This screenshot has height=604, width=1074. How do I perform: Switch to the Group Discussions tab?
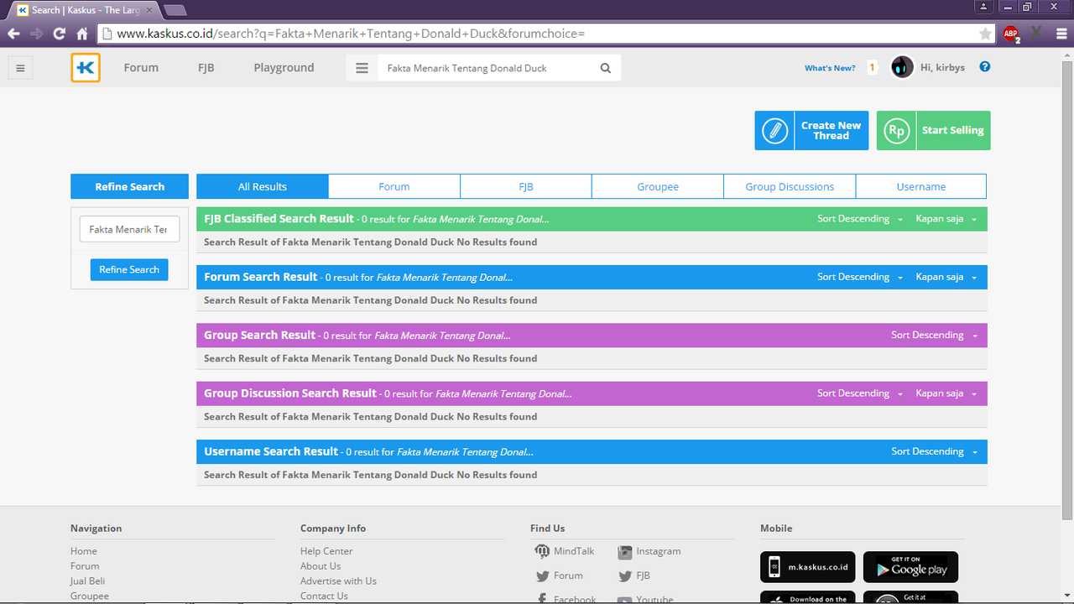point(790,186)
